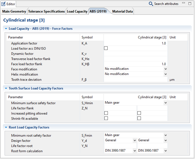Open first Root form calculation dropdown
Screen dimensions: 195x159
[134, 151]
